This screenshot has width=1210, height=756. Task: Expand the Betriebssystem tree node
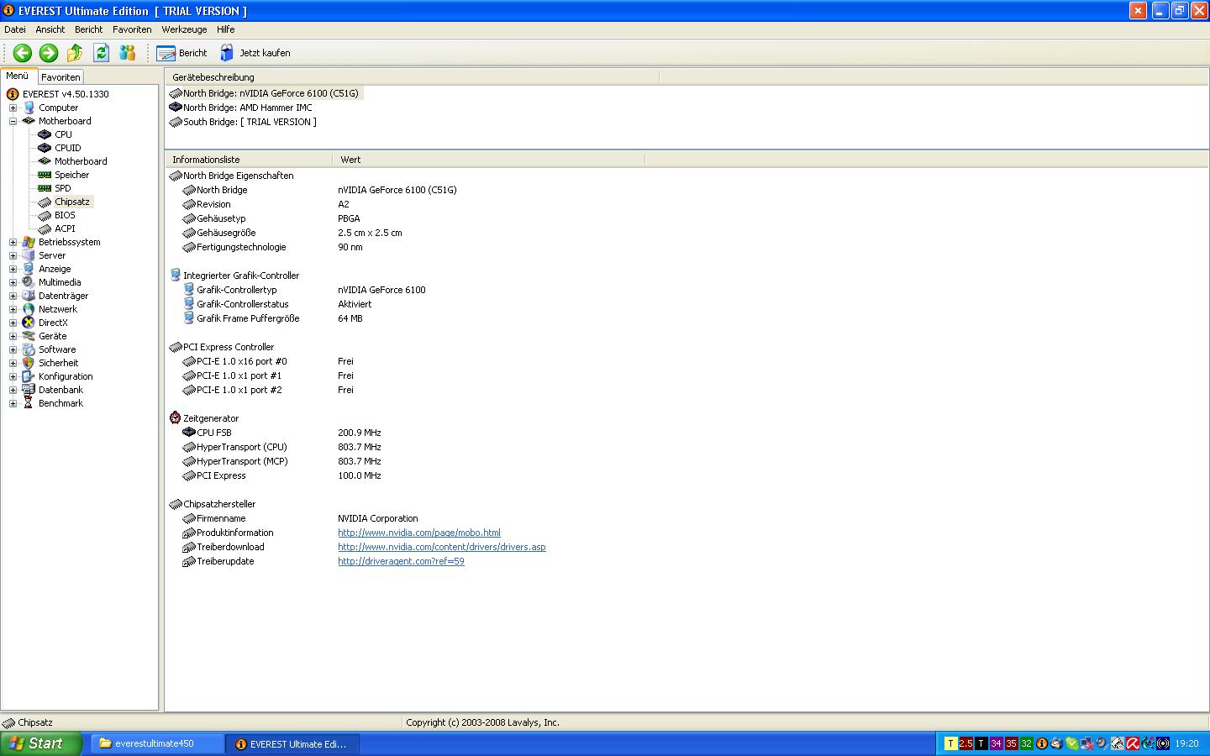pos(13,242)
